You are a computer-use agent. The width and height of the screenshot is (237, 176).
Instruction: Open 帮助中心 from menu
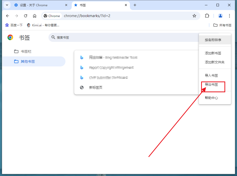pyautogui.click(x=215, y=98)
